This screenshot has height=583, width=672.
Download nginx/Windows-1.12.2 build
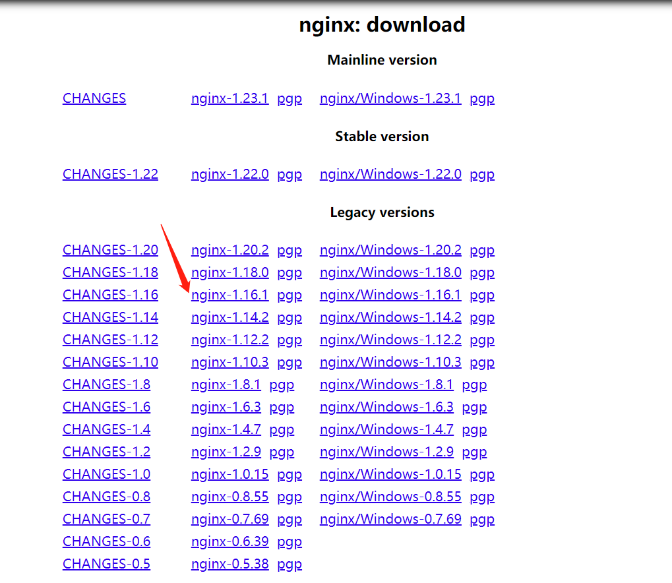[390, 339]
